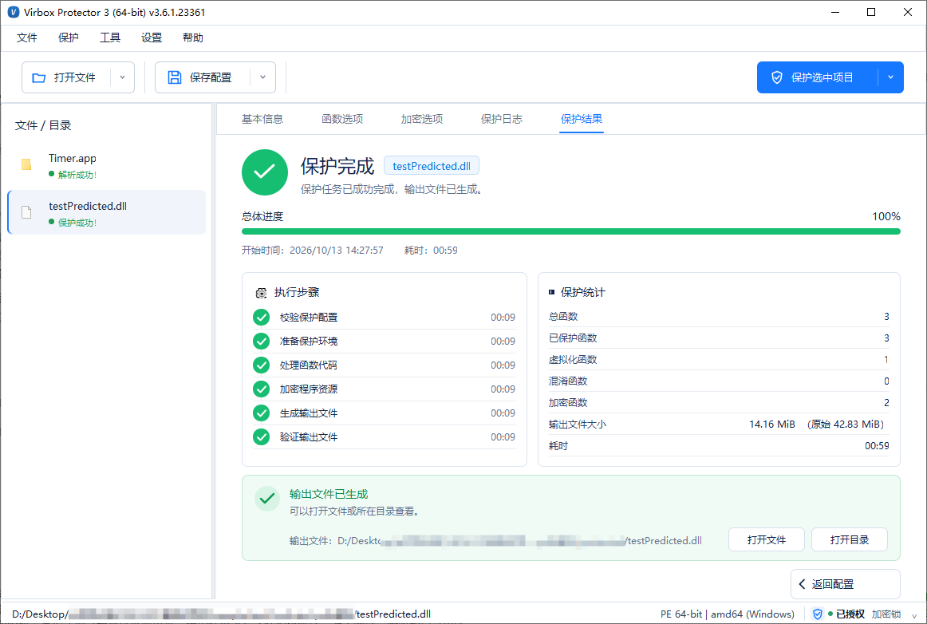The width and height of the screenshot is (927, 624).
Task: Click the 14.16 MiB output size value
Action: 772,424
